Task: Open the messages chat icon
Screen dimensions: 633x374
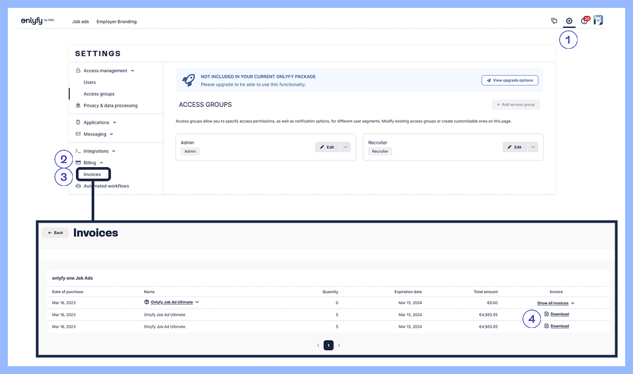Action: 554,21
